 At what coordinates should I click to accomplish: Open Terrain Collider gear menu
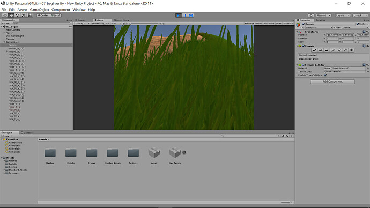click(x=367, y=65)
